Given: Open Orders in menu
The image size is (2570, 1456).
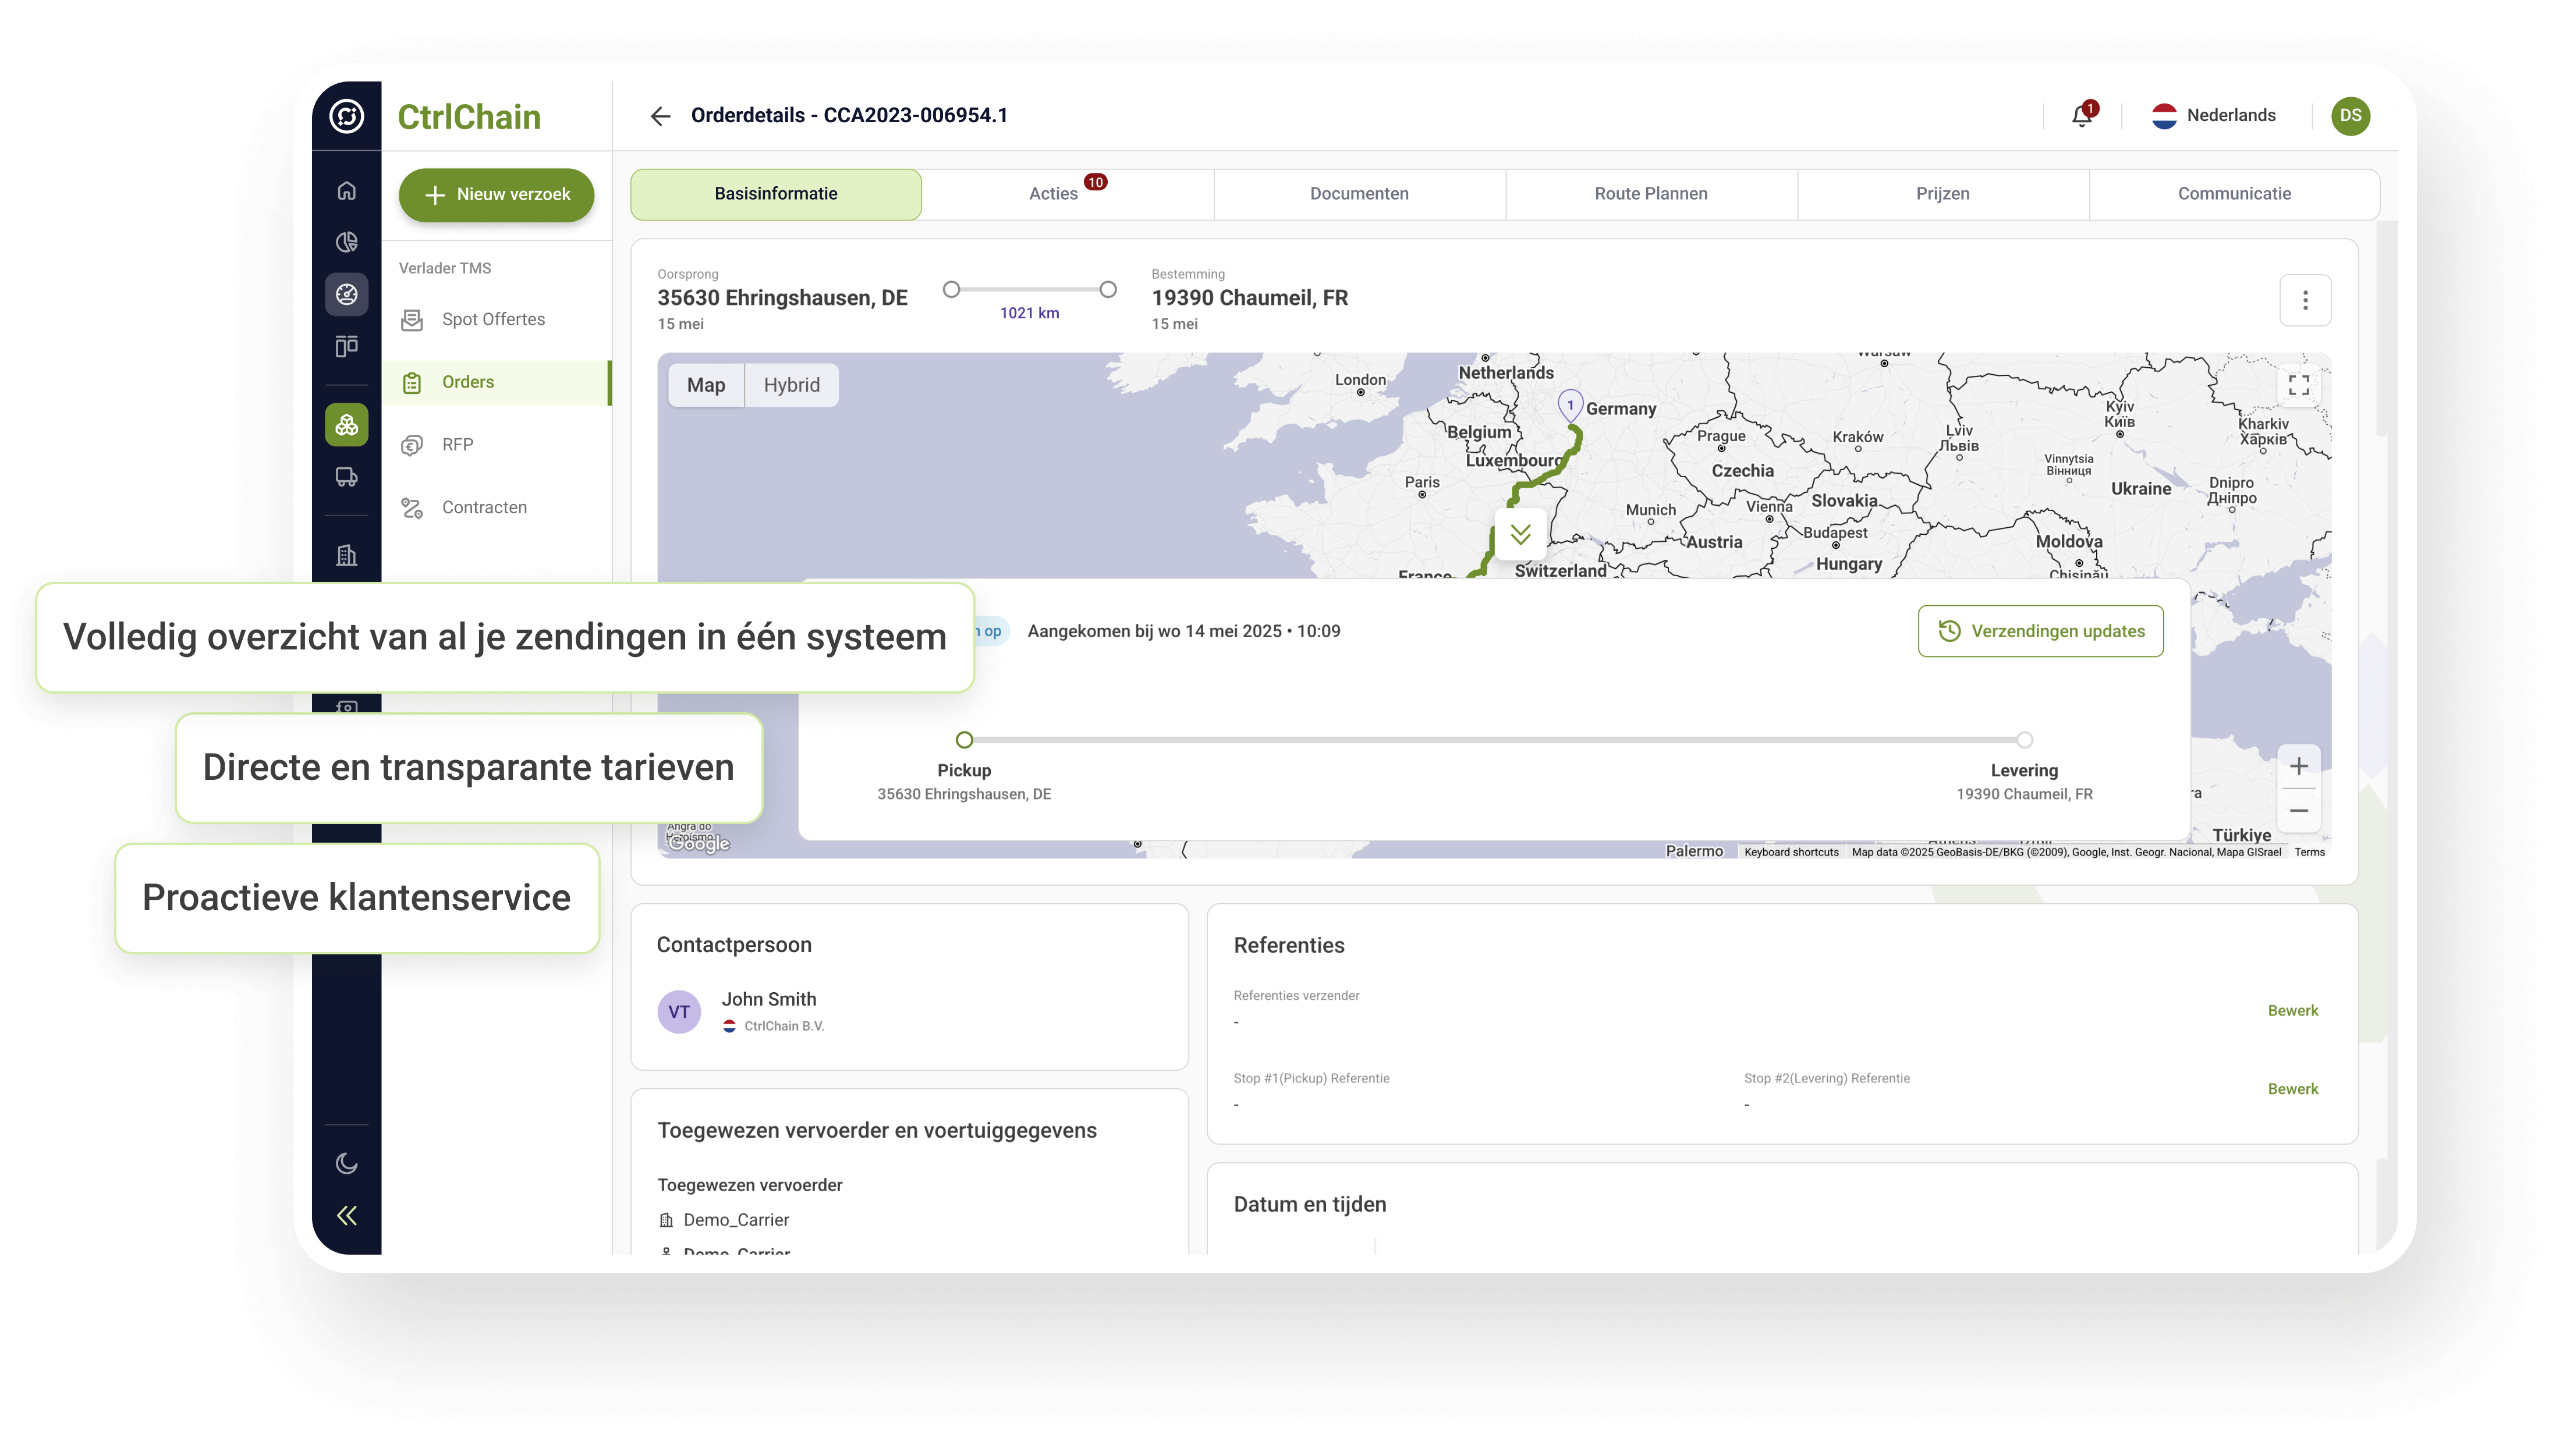Looking at the screenshot, I should (496, 382).
